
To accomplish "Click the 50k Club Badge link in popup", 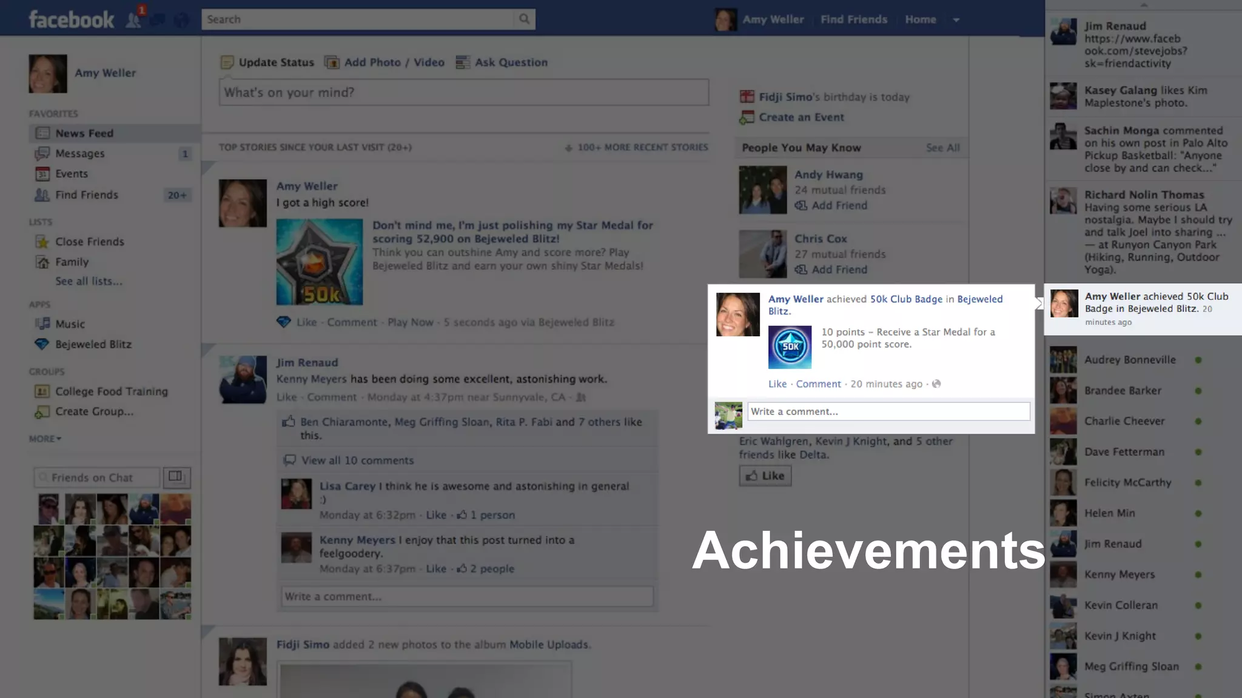I will point(906,299).
